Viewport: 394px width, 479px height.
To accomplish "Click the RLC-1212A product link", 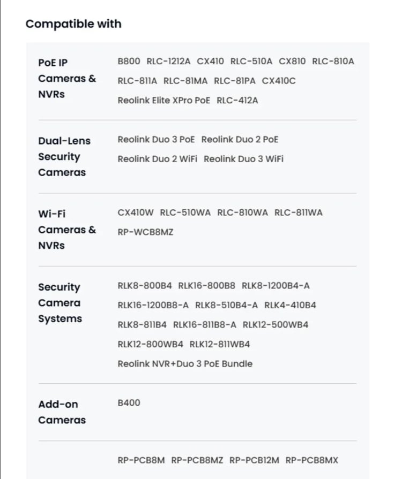I will coord(168,61).
